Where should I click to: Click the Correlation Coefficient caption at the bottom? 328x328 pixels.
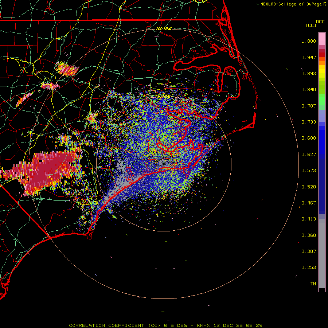pyautogui.click(x=165, y=325)
